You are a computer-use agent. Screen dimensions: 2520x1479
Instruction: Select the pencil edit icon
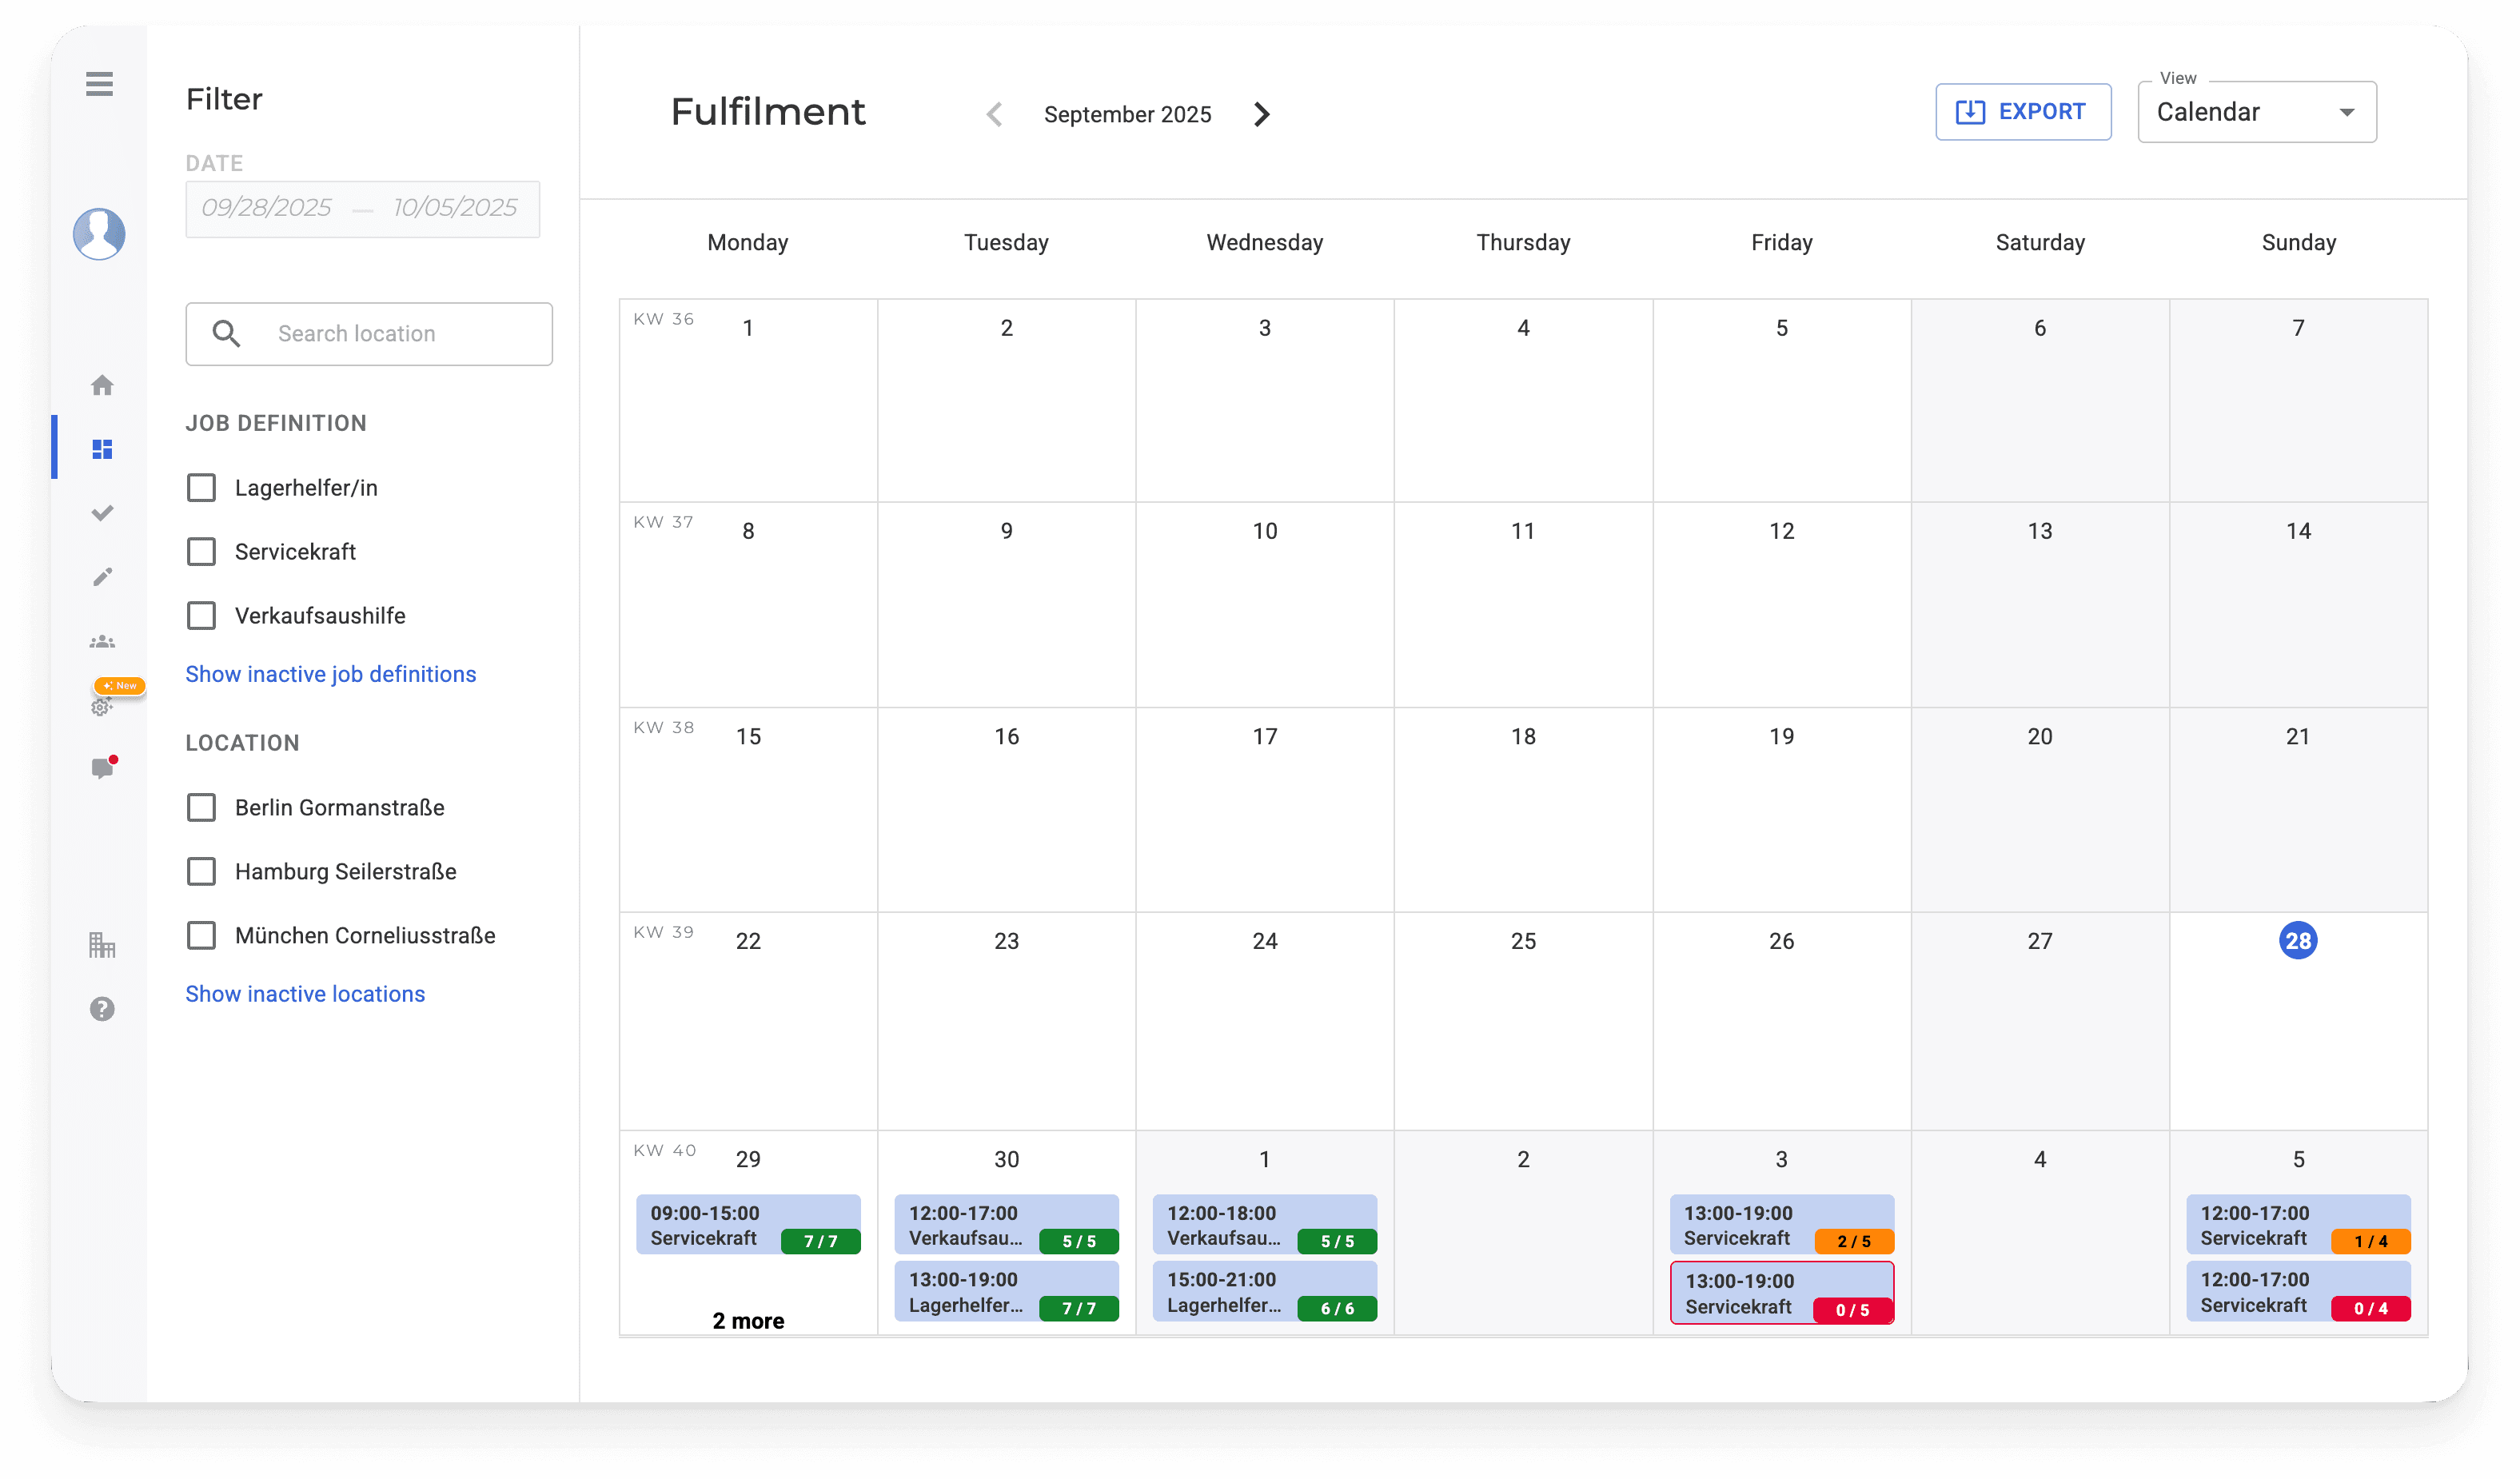(102, 577)
